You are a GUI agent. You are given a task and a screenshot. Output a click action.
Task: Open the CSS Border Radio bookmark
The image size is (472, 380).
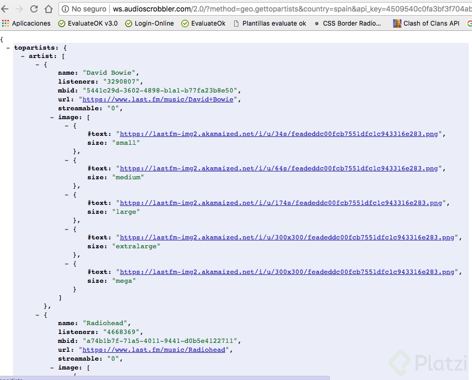coord(348,23)
